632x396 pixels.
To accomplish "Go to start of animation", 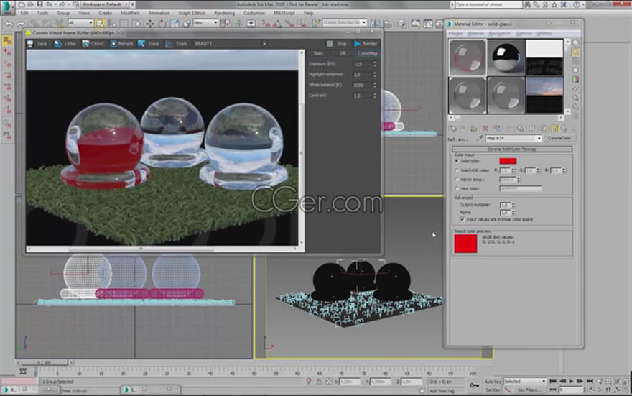I will pos(553,381).
